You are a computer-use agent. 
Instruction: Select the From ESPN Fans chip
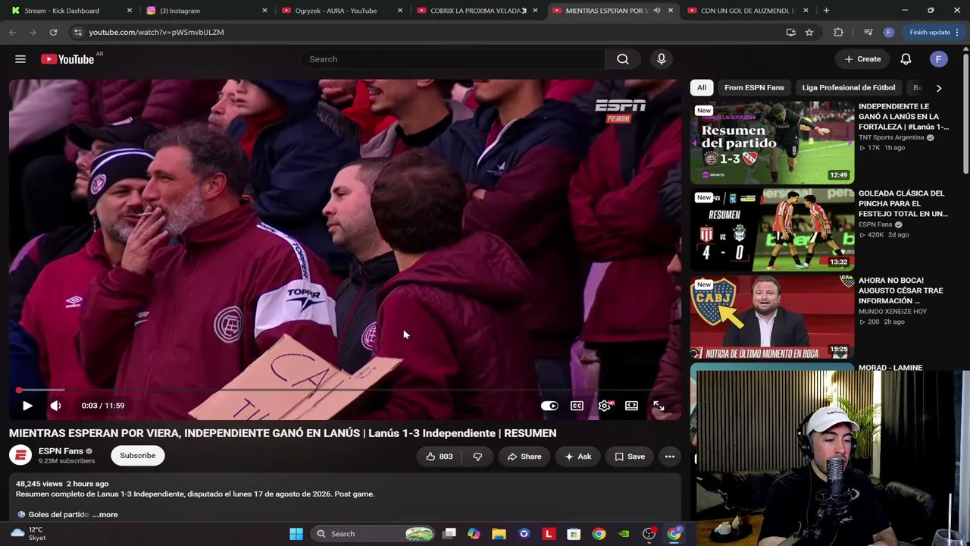(x=754, y=87)
